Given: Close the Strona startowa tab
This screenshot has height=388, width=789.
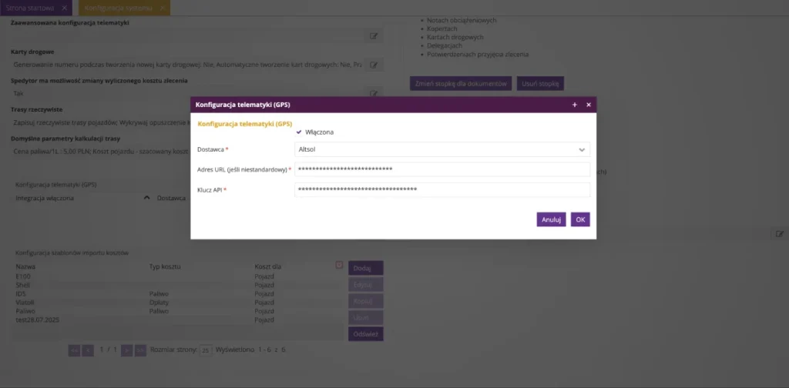Looking at the screenshot, I should pos(64,8).
